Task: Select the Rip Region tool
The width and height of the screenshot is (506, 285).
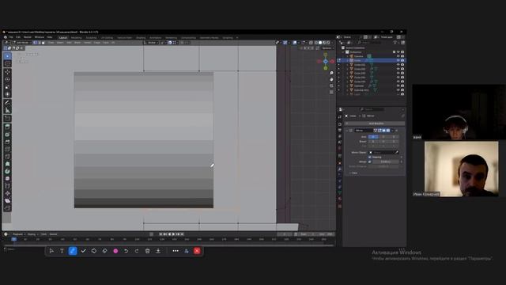Action: click(x=7, y=208)
